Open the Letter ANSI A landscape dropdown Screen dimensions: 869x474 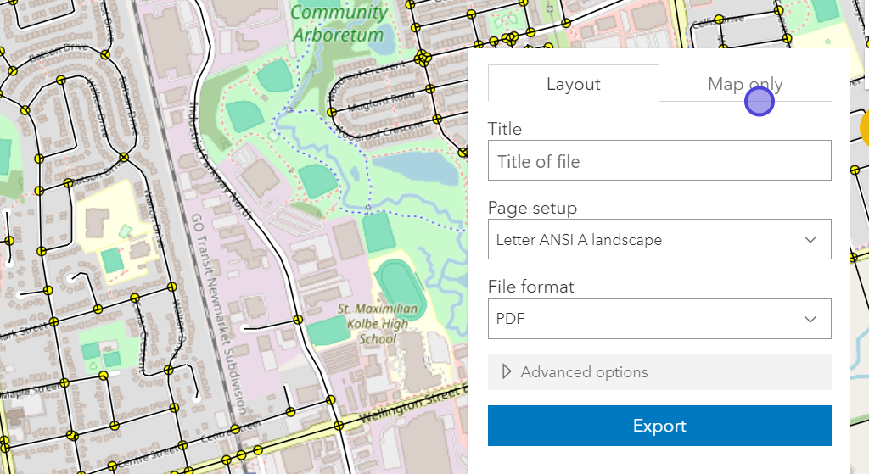click(x=659, y=240)
